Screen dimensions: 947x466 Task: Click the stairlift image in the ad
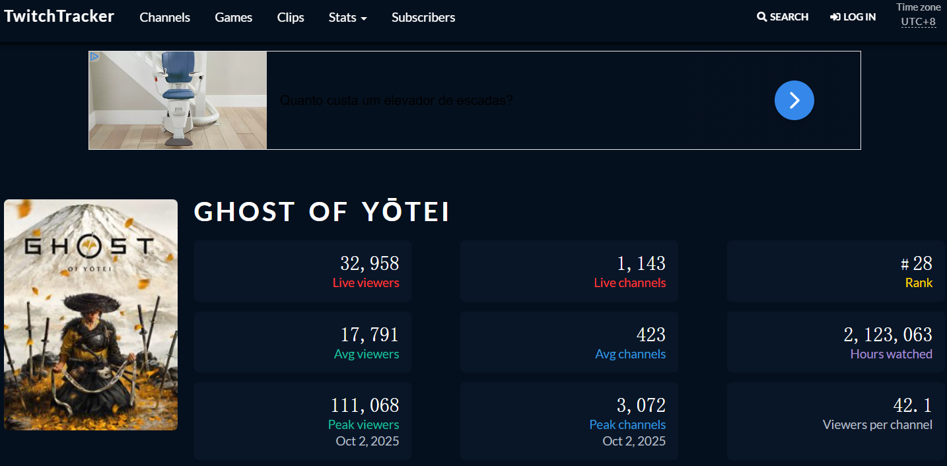178,100
